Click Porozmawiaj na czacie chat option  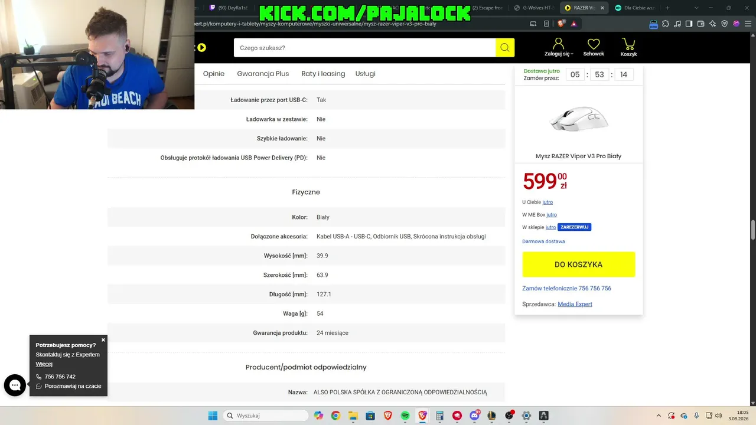pos(73,386)
